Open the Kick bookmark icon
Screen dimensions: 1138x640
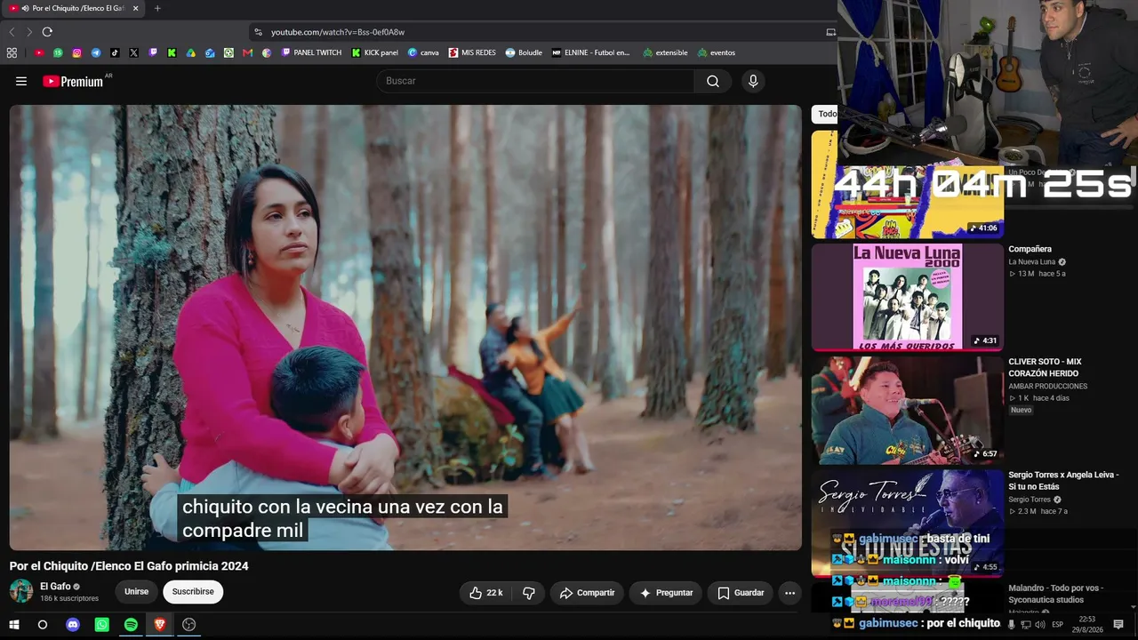[x=172, y=52]
